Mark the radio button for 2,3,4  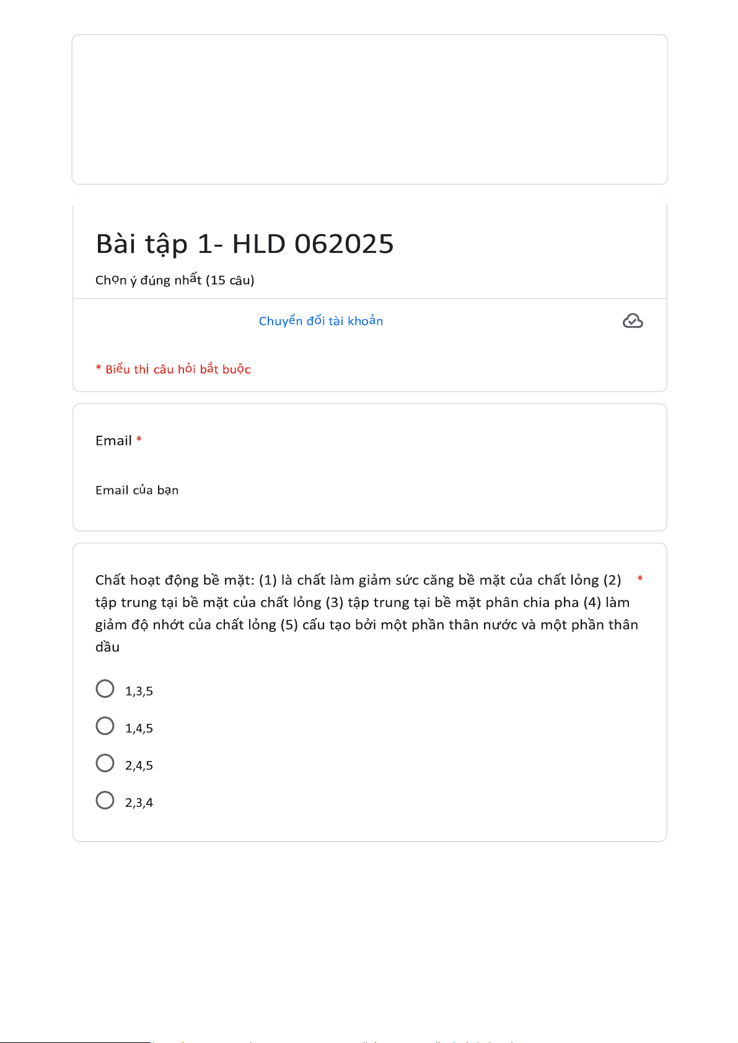pyautogui.click(x=105, y=801)
